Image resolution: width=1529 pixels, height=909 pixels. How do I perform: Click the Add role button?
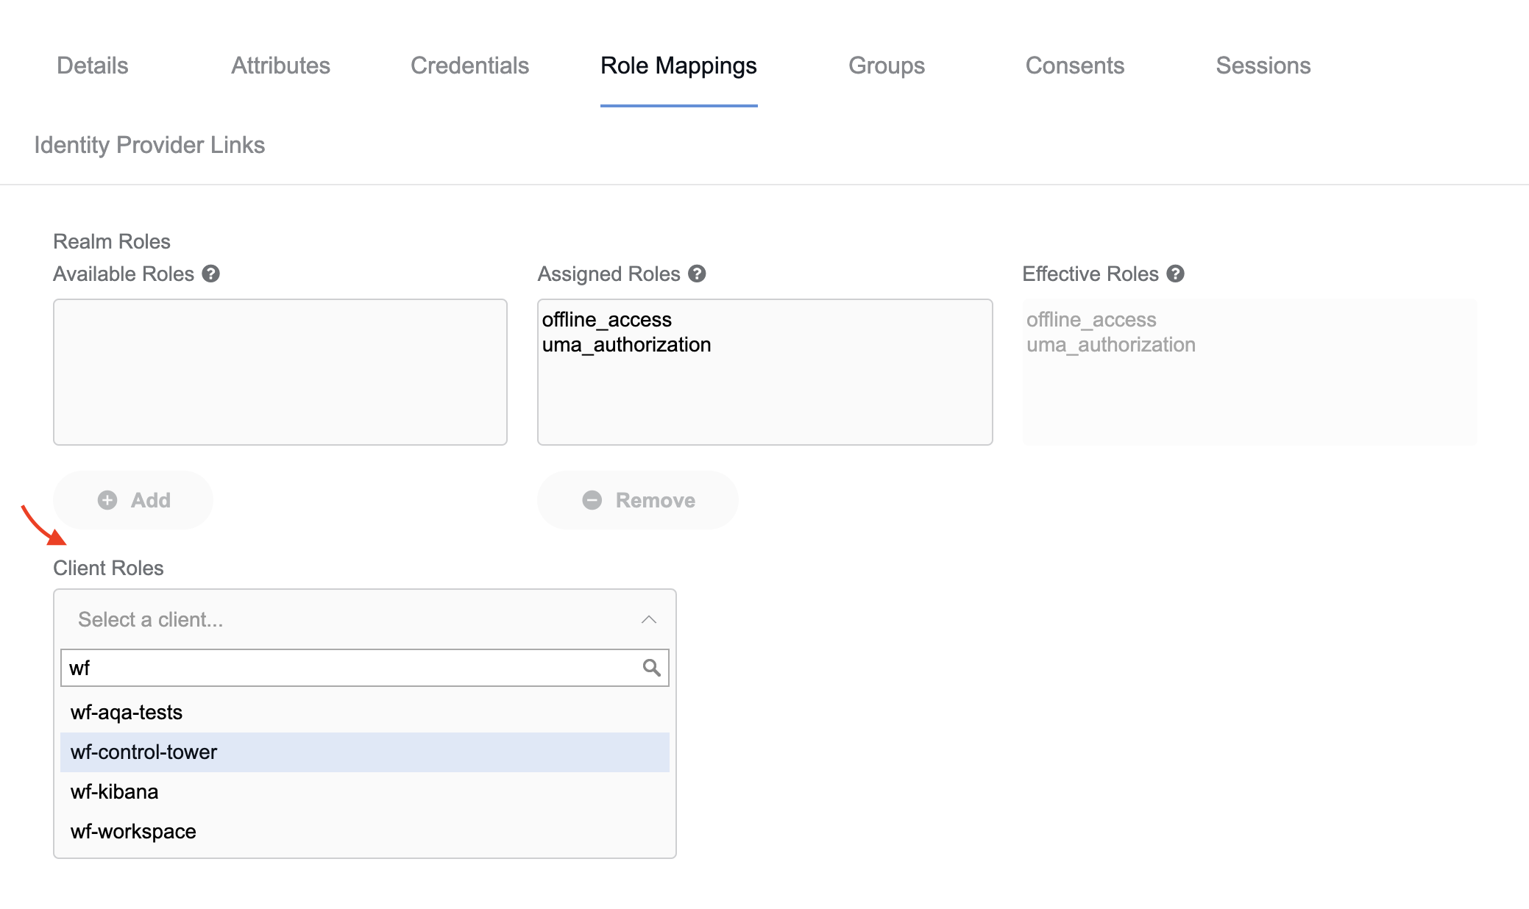click(x=133, y=500)
